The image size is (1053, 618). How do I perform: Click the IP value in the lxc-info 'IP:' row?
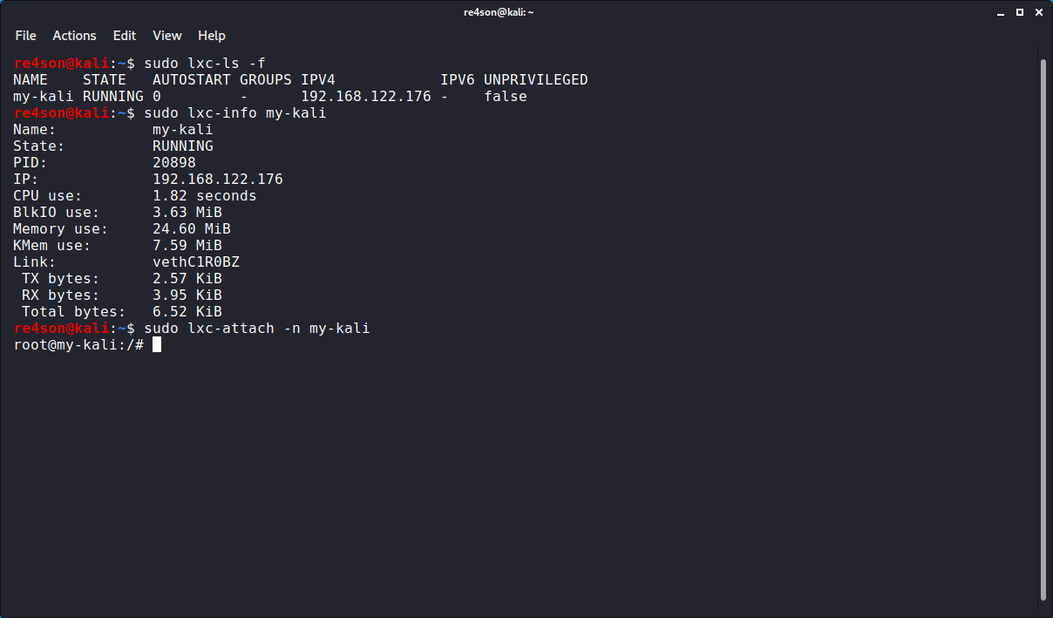coord(217,180)
